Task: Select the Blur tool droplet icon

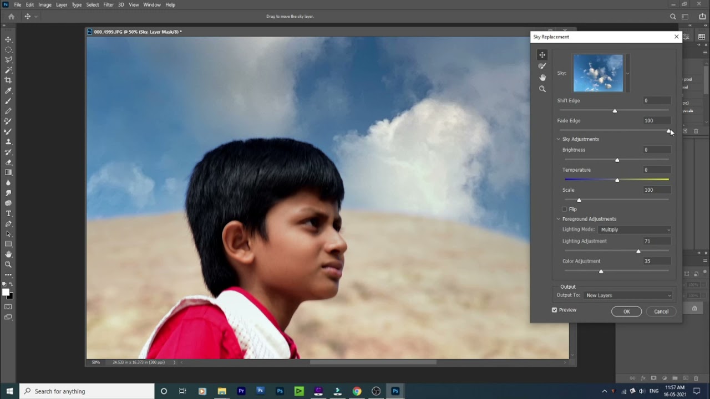Action: (8, 182)
